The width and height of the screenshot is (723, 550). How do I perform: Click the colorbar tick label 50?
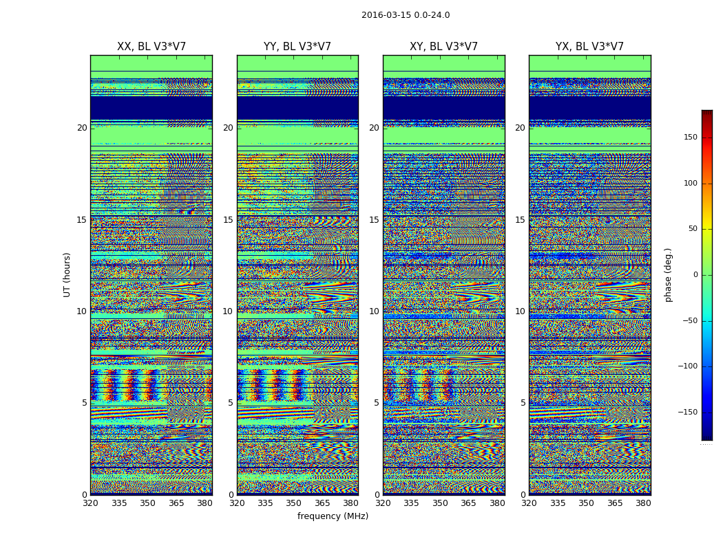[x=693, y=229]
